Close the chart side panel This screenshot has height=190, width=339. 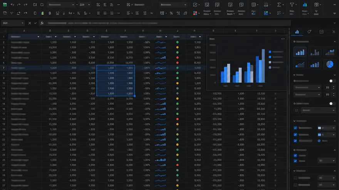point(334,32)
